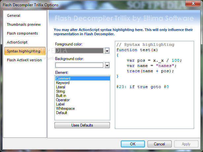Close the Options dialog window

[x=193, y=3]
